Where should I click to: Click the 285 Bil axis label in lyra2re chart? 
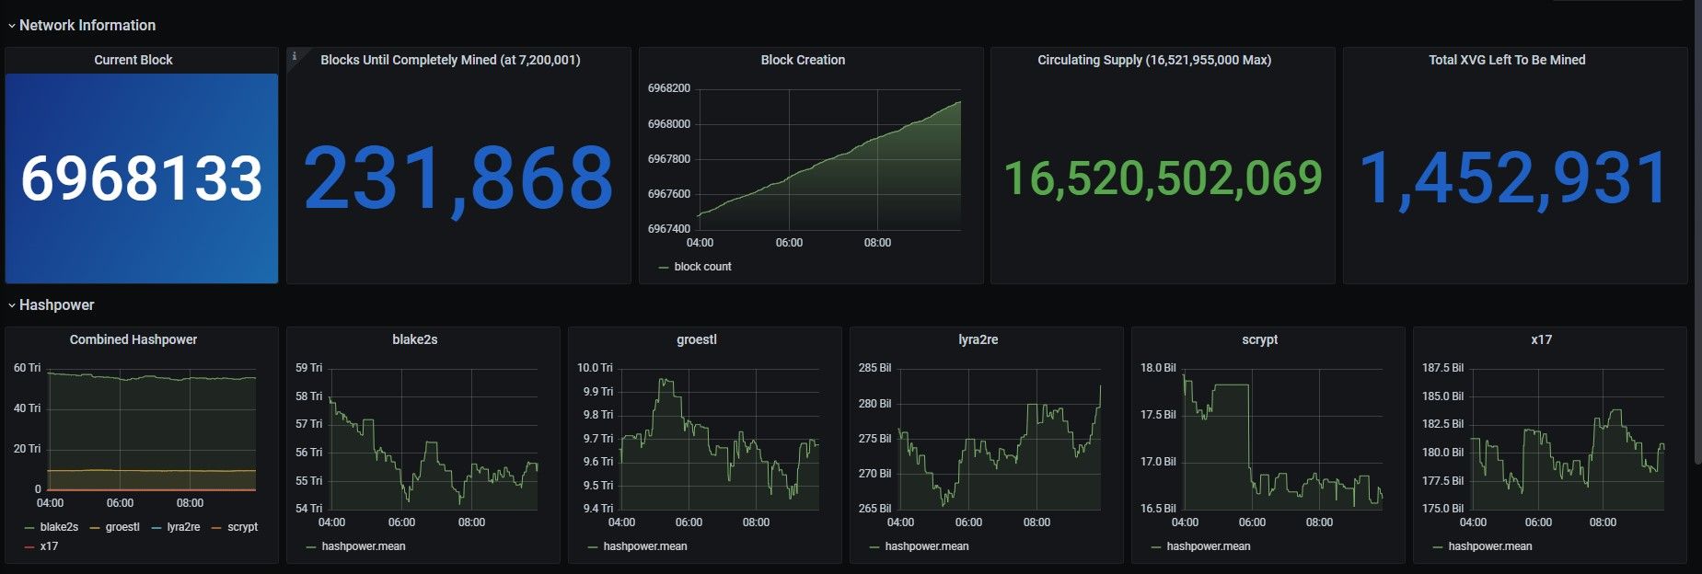coord(874,368)
